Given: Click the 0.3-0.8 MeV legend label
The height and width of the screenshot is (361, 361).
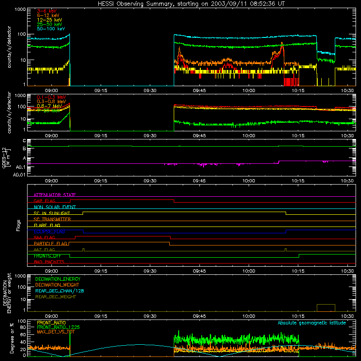Looking at the screenshot, I should click(51, 102).
